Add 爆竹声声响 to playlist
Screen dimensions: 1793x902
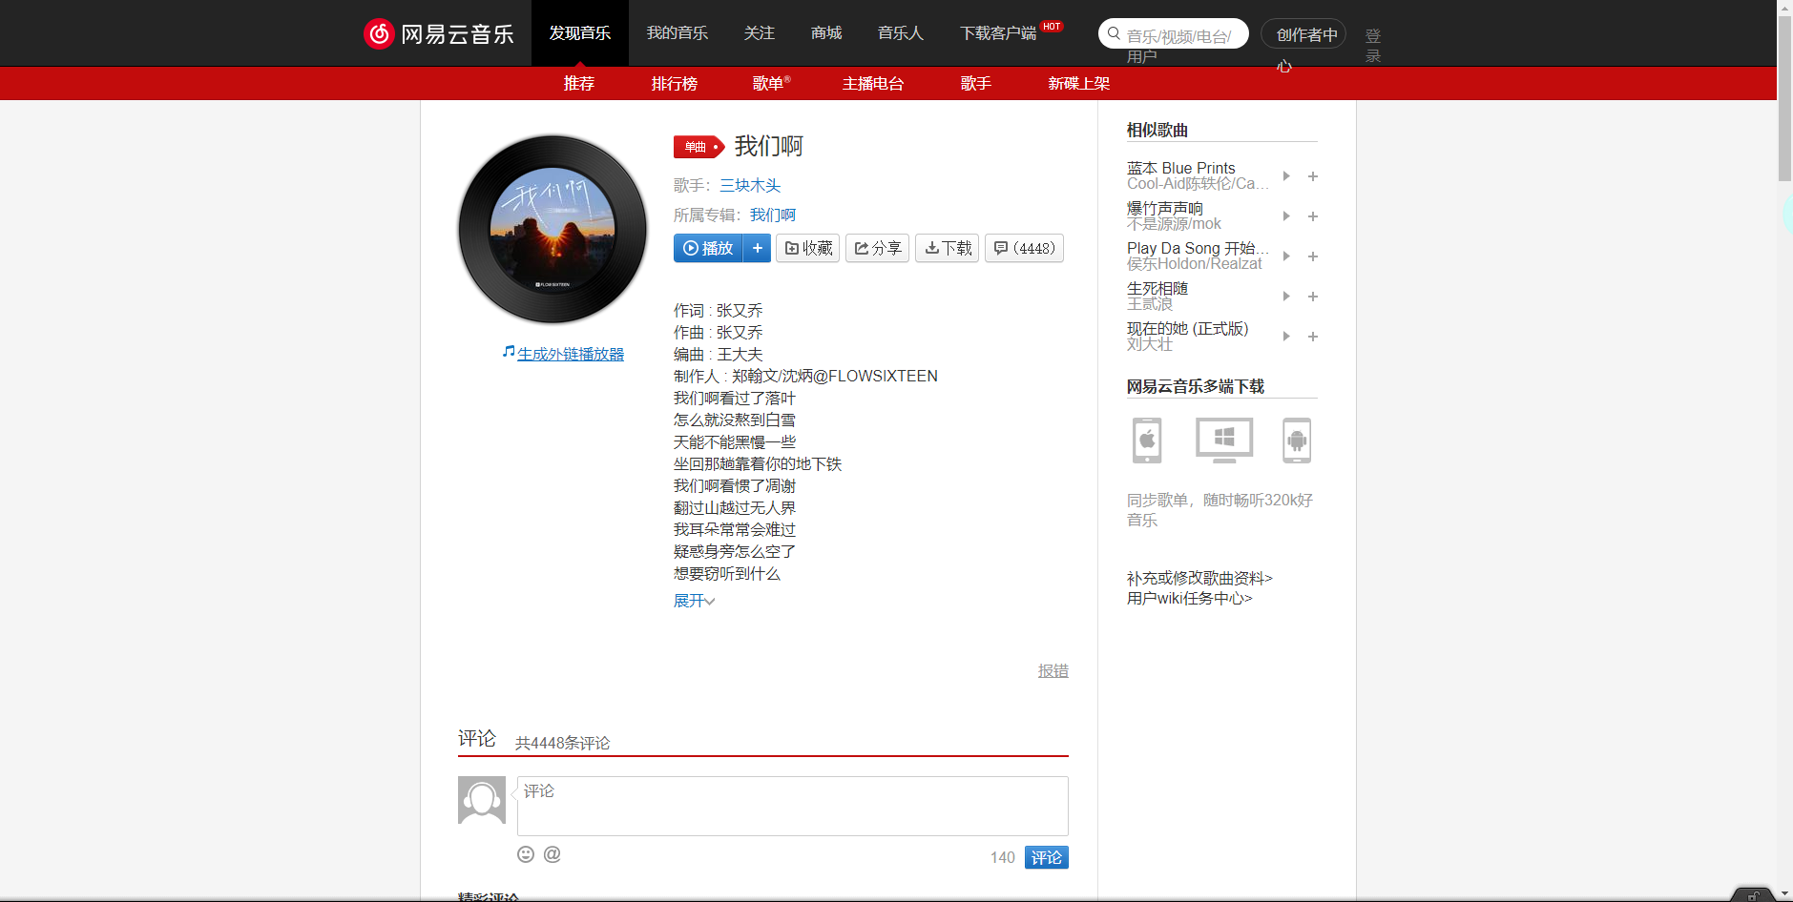tap(1313, 216)
